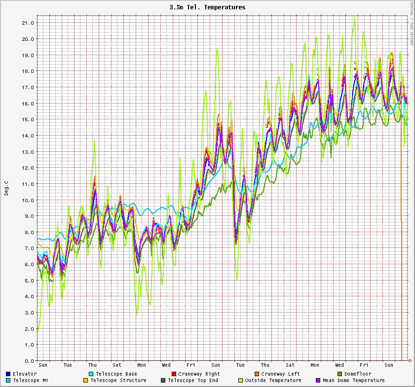Image resolution: width=415 pixels, height=387 pixels.
Task: Click the "Telescope Top End" legend text
Action: coord(192,381)
